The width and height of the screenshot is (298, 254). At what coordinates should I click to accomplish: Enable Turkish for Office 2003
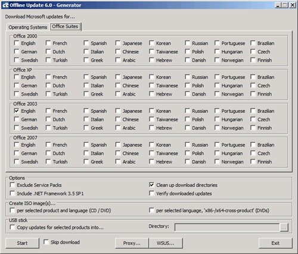(48, 128)
